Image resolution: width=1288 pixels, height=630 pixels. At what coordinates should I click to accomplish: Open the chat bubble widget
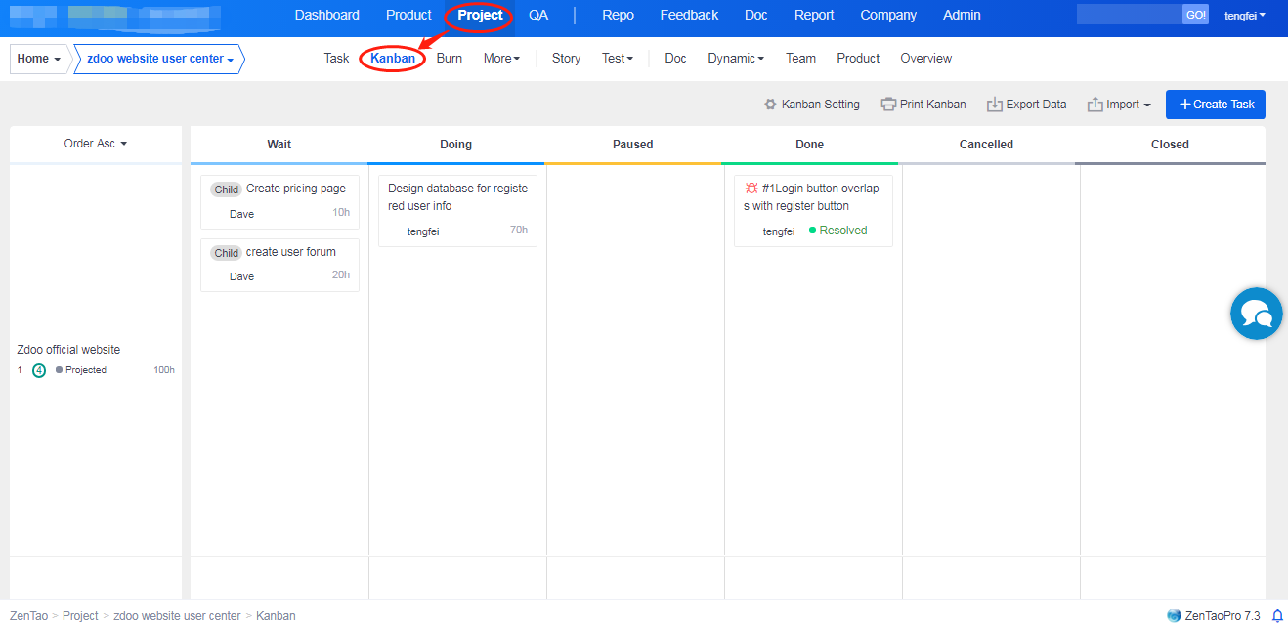[x=1256, y=314]
